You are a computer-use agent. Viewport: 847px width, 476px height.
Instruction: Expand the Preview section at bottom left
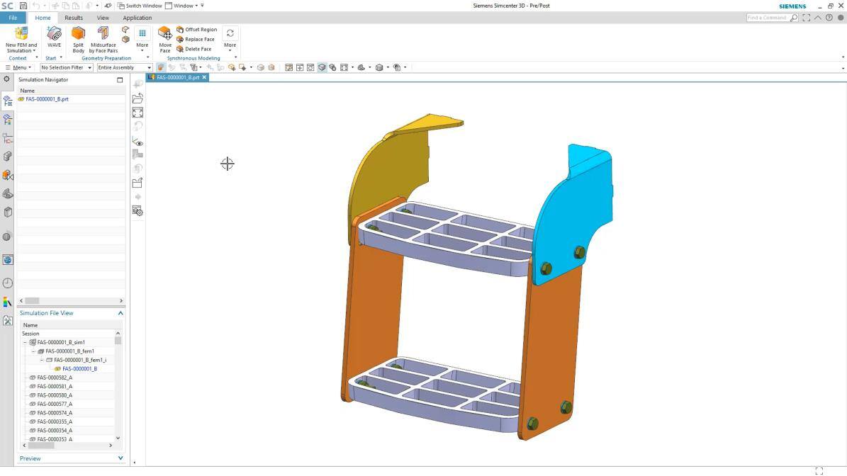click(120, 458)
